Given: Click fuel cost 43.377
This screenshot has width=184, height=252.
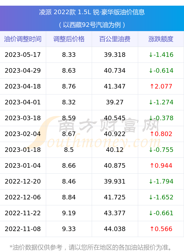Looking at the screenshot, I should 115,213.
